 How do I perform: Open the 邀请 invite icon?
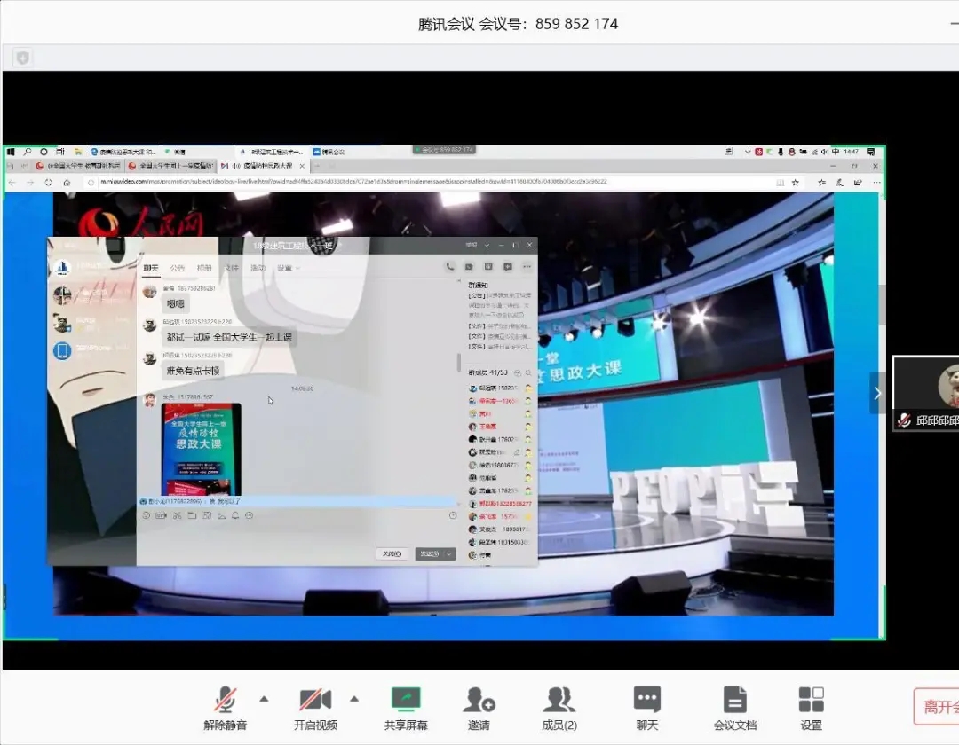479,701
